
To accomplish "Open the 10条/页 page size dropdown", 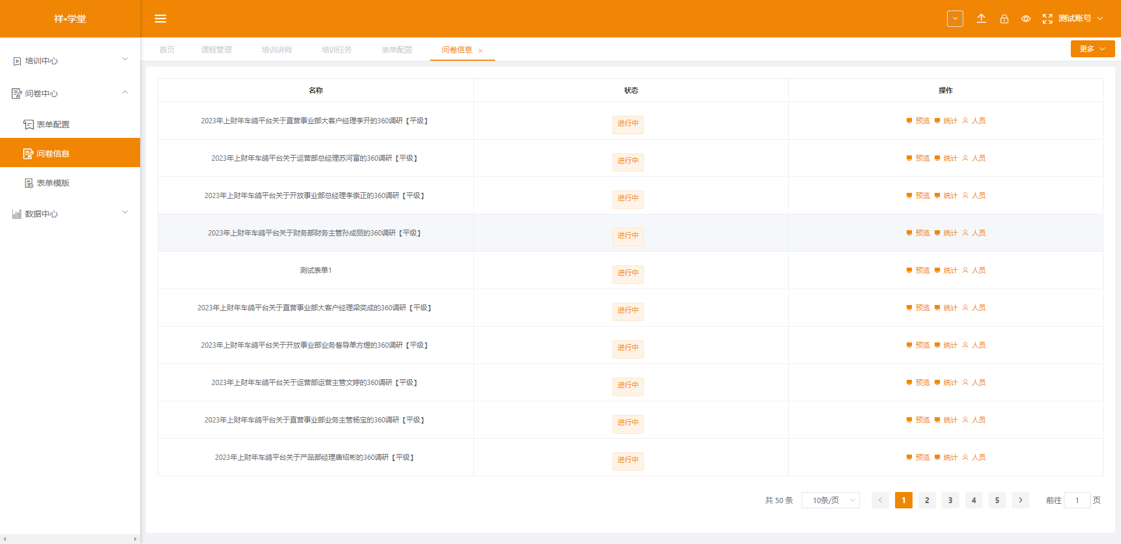I will click(x=831, y=500).
